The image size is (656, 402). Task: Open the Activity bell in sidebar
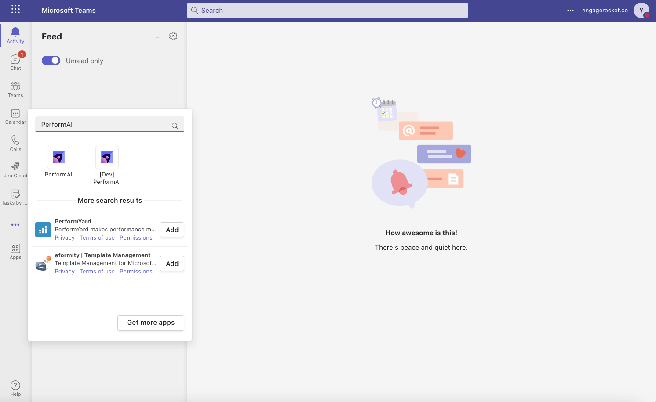(x=15, y=35)
